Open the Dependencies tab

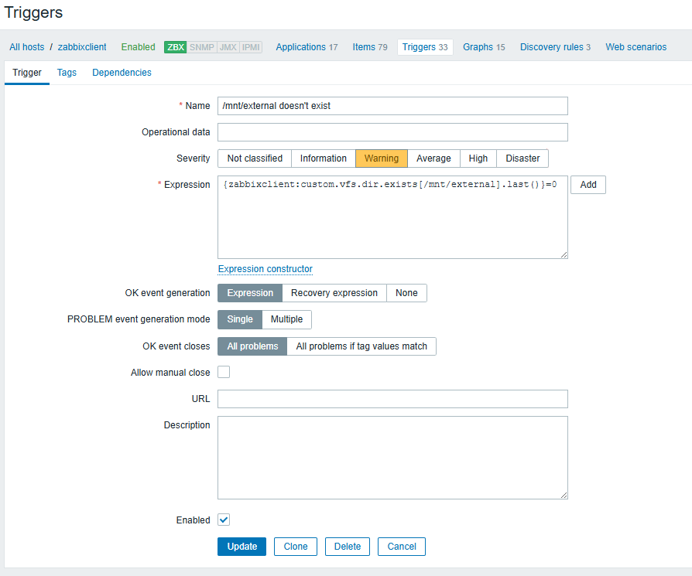click(122, 73)
